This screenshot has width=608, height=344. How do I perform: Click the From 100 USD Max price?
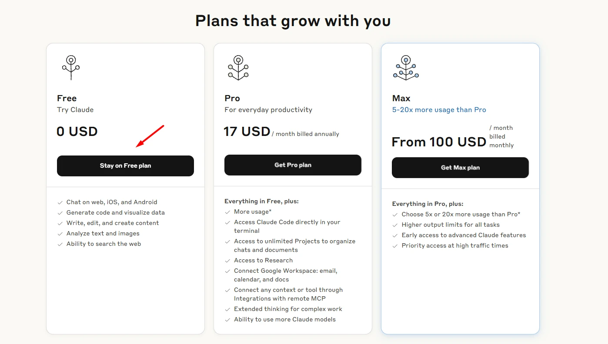439,142
